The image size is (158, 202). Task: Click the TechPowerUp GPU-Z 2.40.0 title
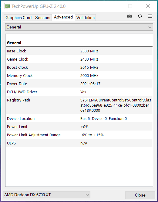39,6
